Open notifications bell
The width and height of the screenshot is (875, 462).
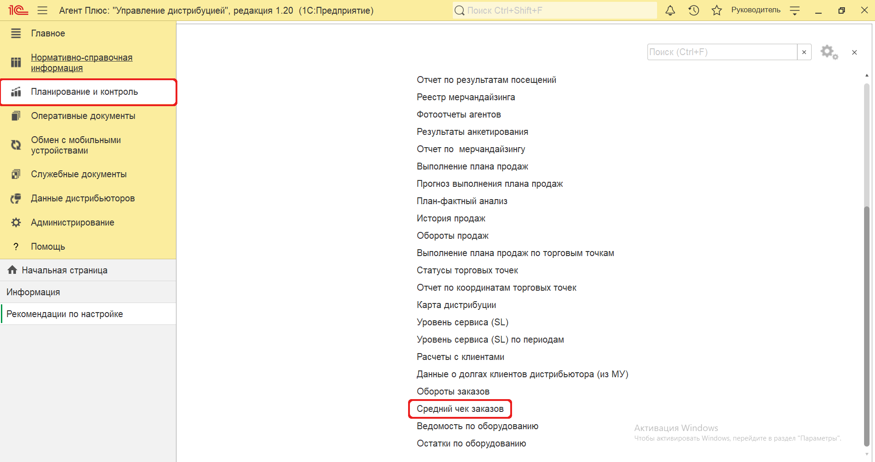pos(670,10)
